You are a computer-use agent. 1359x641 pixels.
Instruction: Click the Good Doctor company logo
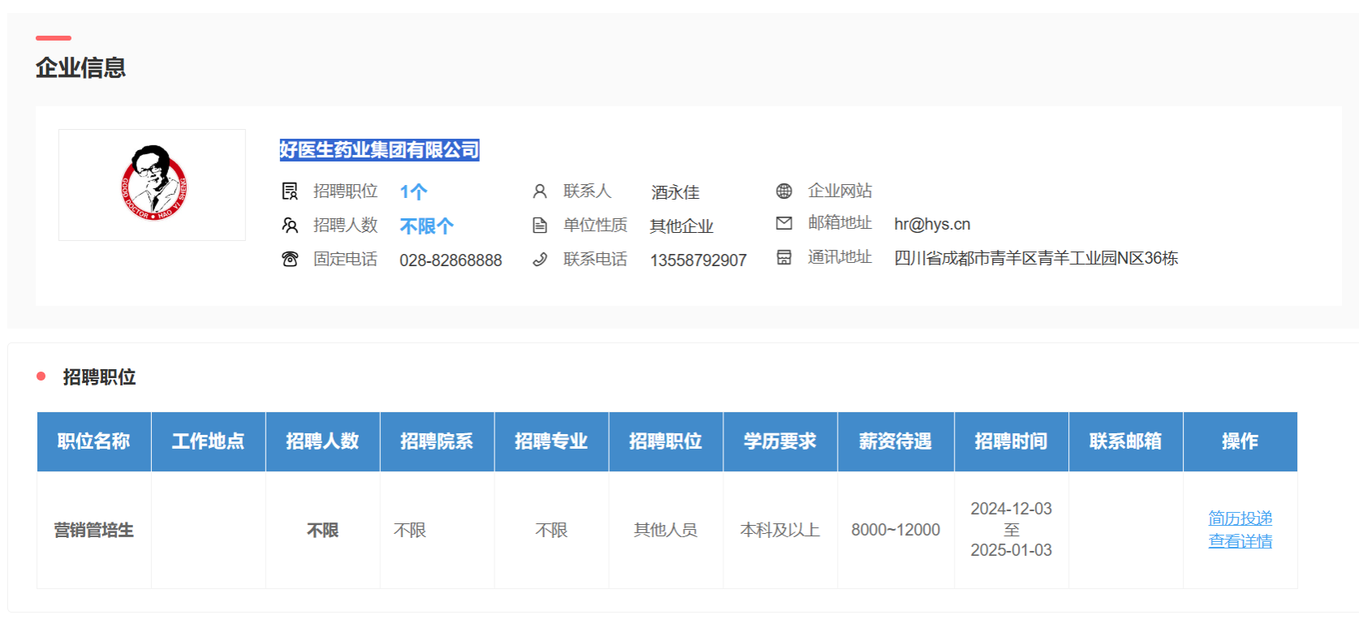pos(153,184)
